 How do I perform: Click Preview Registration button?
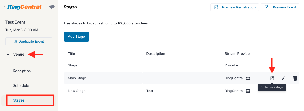pyautogui.click(x=235, y=7)
